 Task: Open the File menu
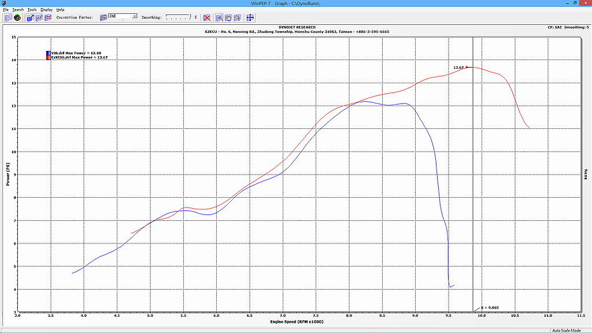coord(6,10)
